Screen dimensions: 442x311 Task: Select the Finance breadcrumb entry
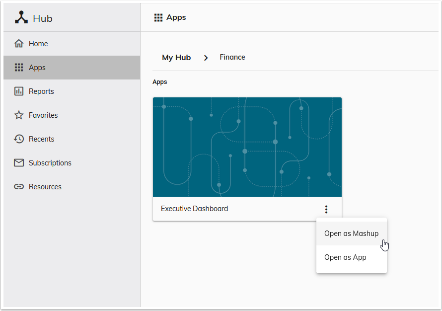[232, 57]
